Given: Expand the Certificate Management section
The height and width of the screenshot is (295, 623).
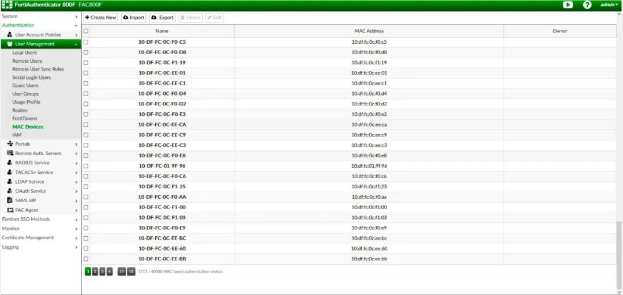Looking at the screenshot, I should point(76,238).
